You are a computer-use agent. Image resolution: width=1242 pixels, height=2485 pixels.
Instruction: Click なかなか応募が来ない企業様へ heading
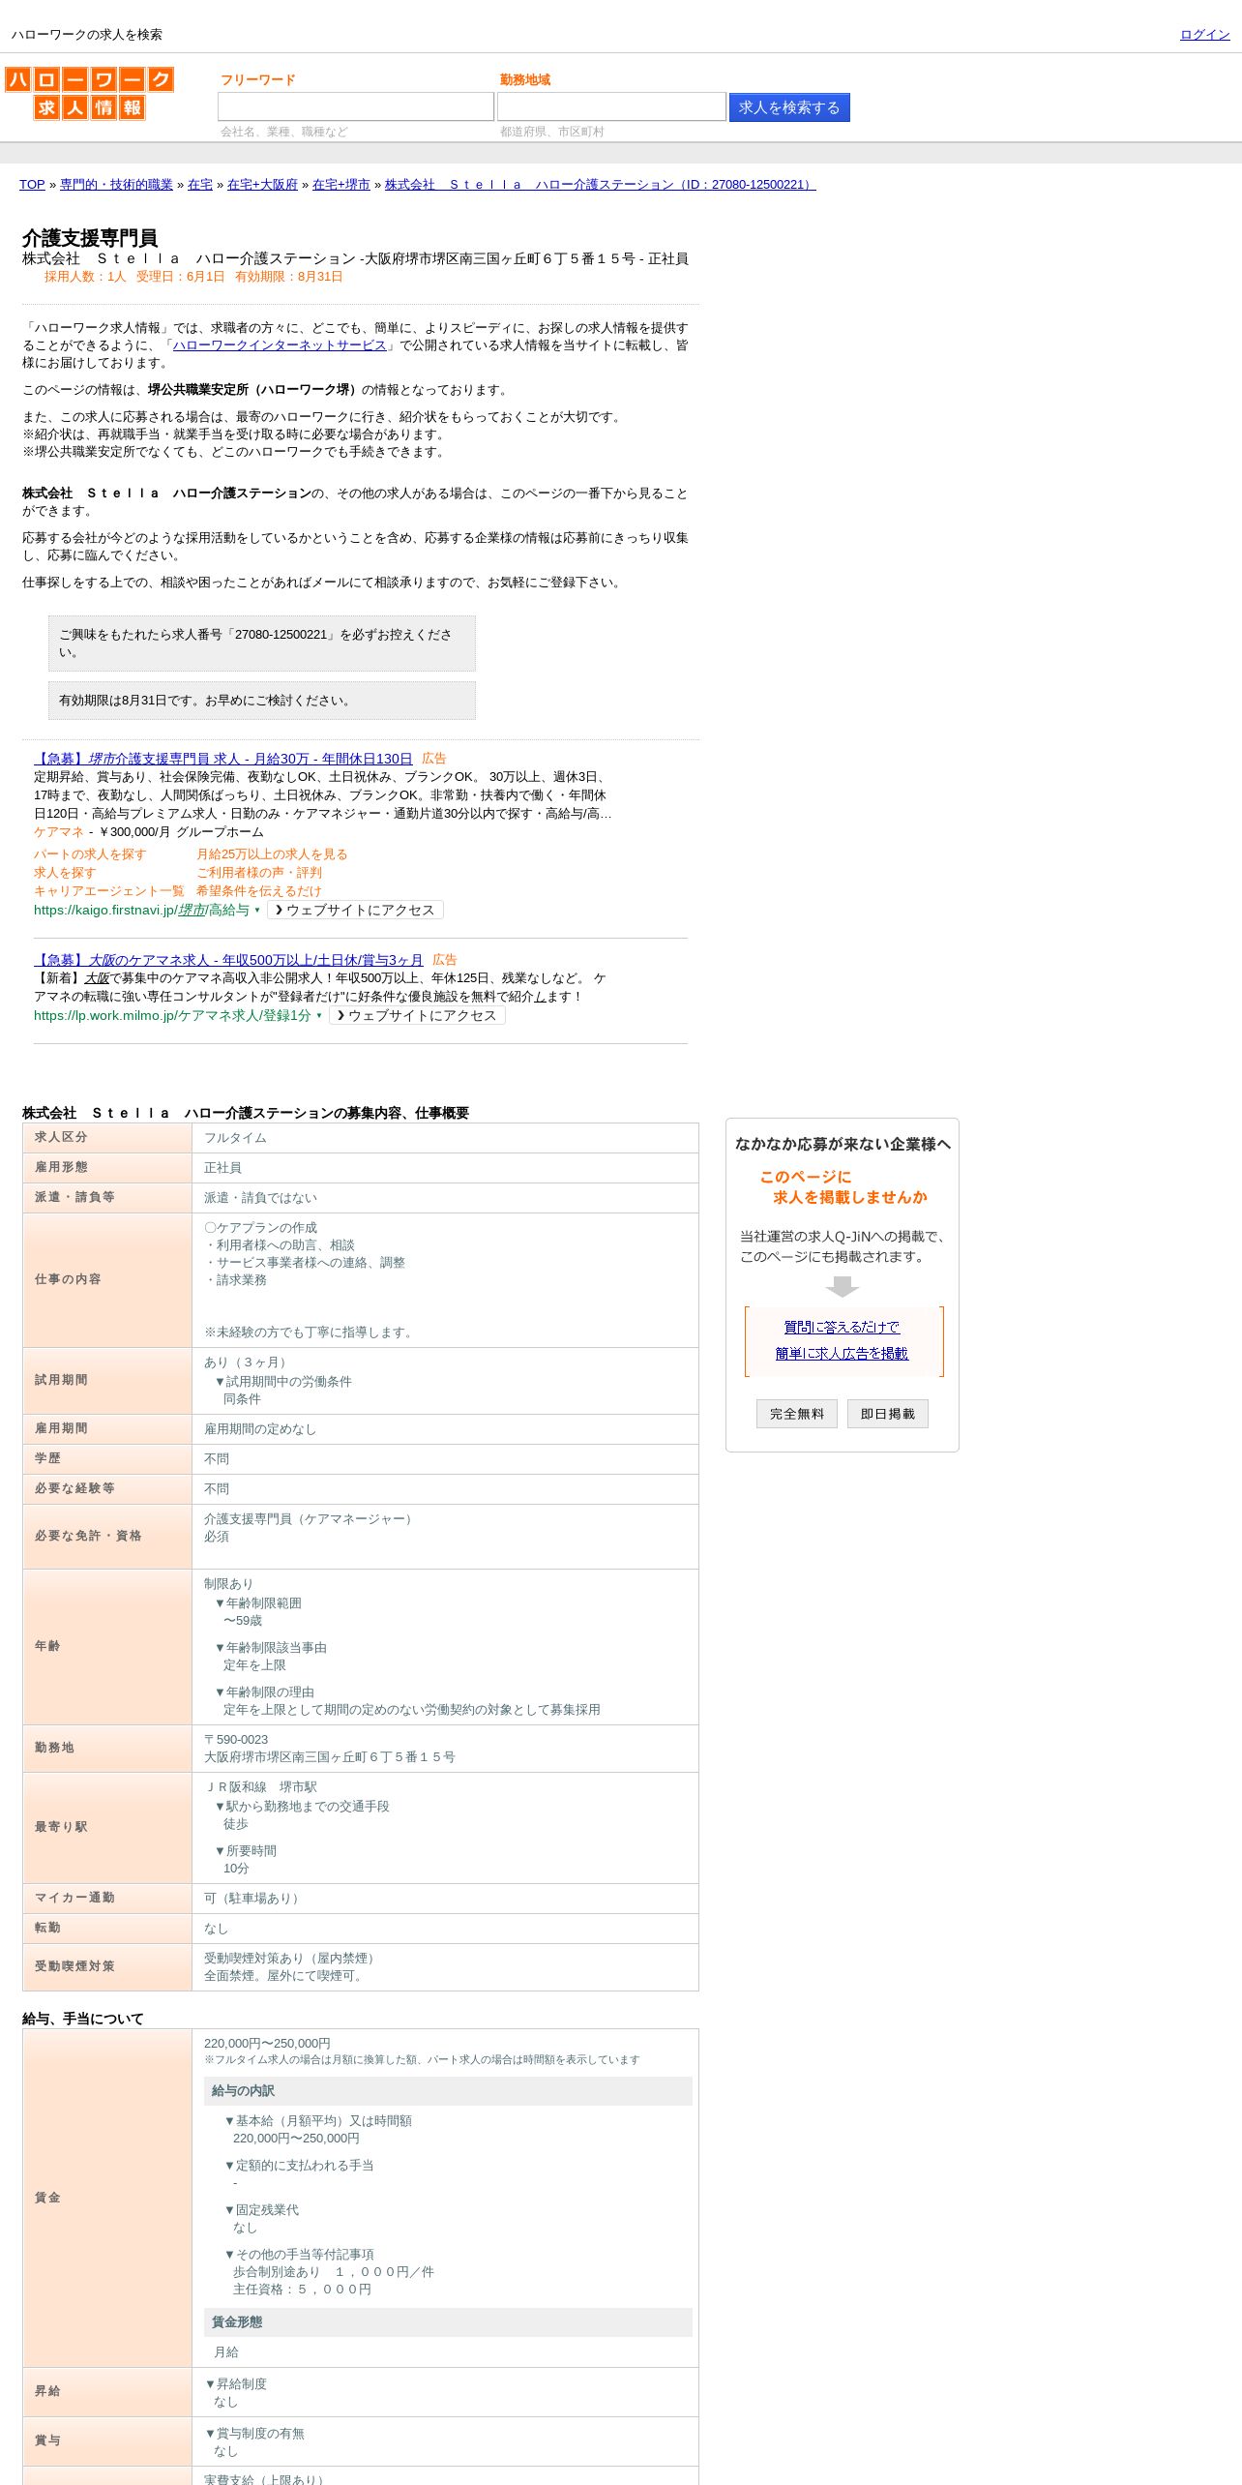[843, 1144]
